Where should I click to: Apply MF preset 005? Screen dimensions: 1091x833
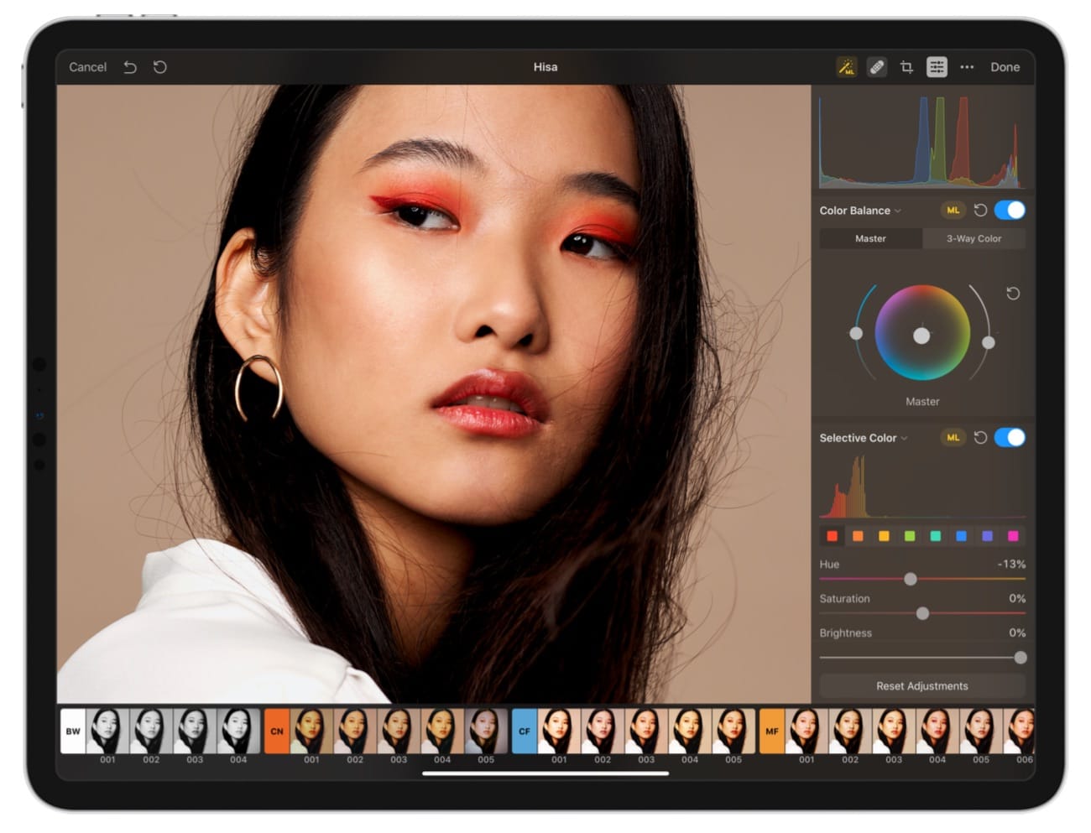point(981,731)
